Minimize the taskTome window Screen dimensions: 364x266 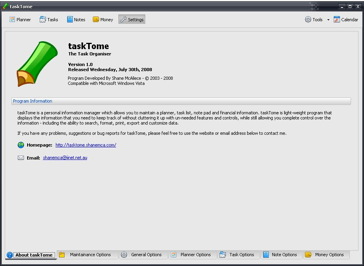click(x=342, y=7)
